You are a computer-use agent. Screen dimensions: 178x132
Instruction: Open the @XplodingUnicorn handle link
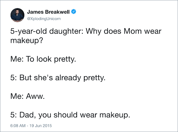click(x=44, y=19)
